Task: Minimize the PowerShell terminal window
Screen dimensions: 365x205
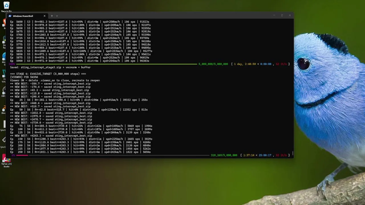Action: (274, 15)
